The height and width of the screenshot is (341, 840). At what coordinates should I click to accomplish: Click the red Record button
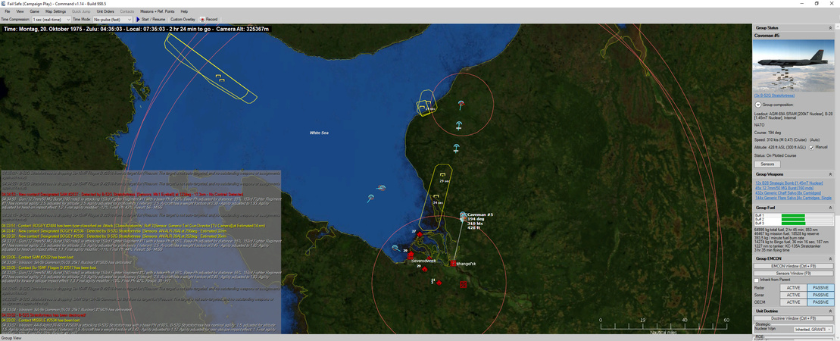pyautogui.click(x=202, y=19)
